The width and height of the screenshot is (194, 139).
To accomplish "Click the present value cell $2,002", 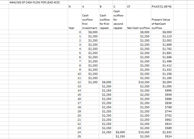I will [x=162, y=40].
